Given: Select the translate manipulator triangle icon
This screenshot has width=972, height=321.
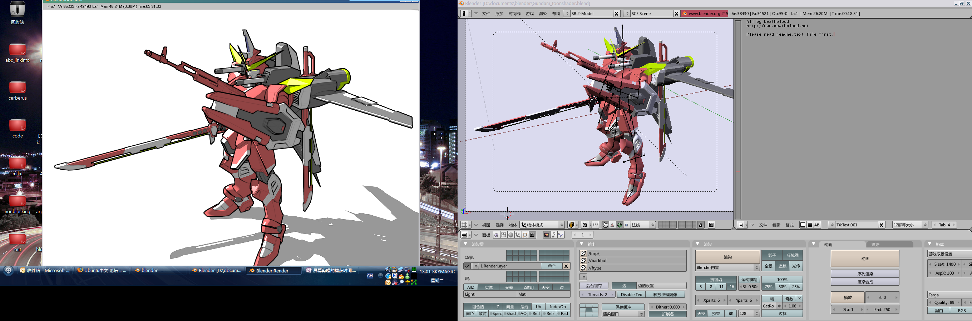Looking at the screenshot, I should (612, 225).
